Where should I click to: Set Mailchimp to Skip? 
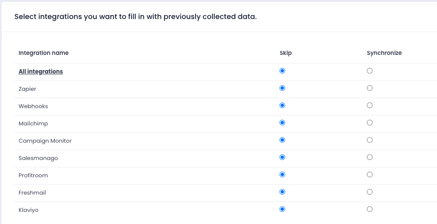pos(283,122)
